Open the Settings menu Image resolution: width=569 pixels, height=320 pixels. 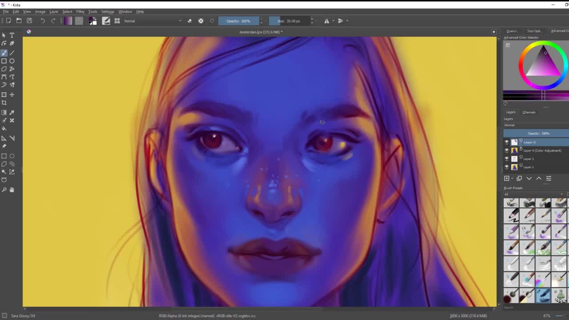click(108, 12)
